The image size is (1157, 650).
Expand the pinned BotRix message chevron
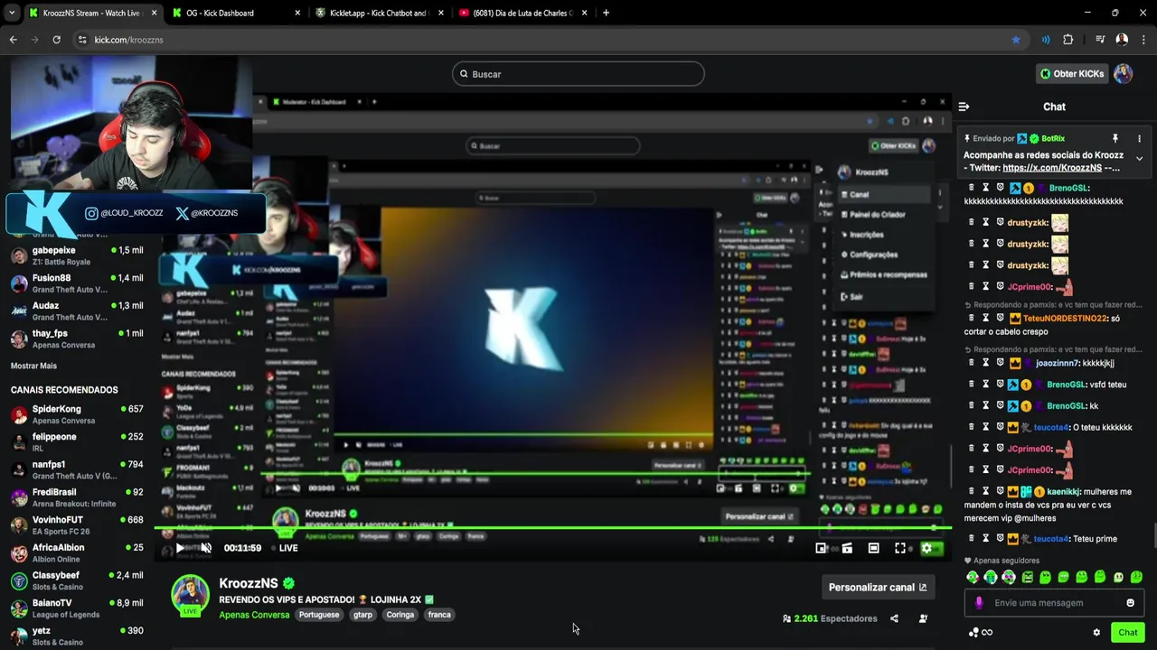[1139, 159]
